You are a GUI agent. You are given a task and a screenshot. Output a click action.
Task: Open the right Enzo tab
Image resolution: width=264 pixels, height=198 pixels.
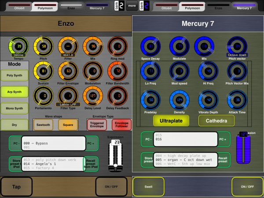tap(218, 7)
